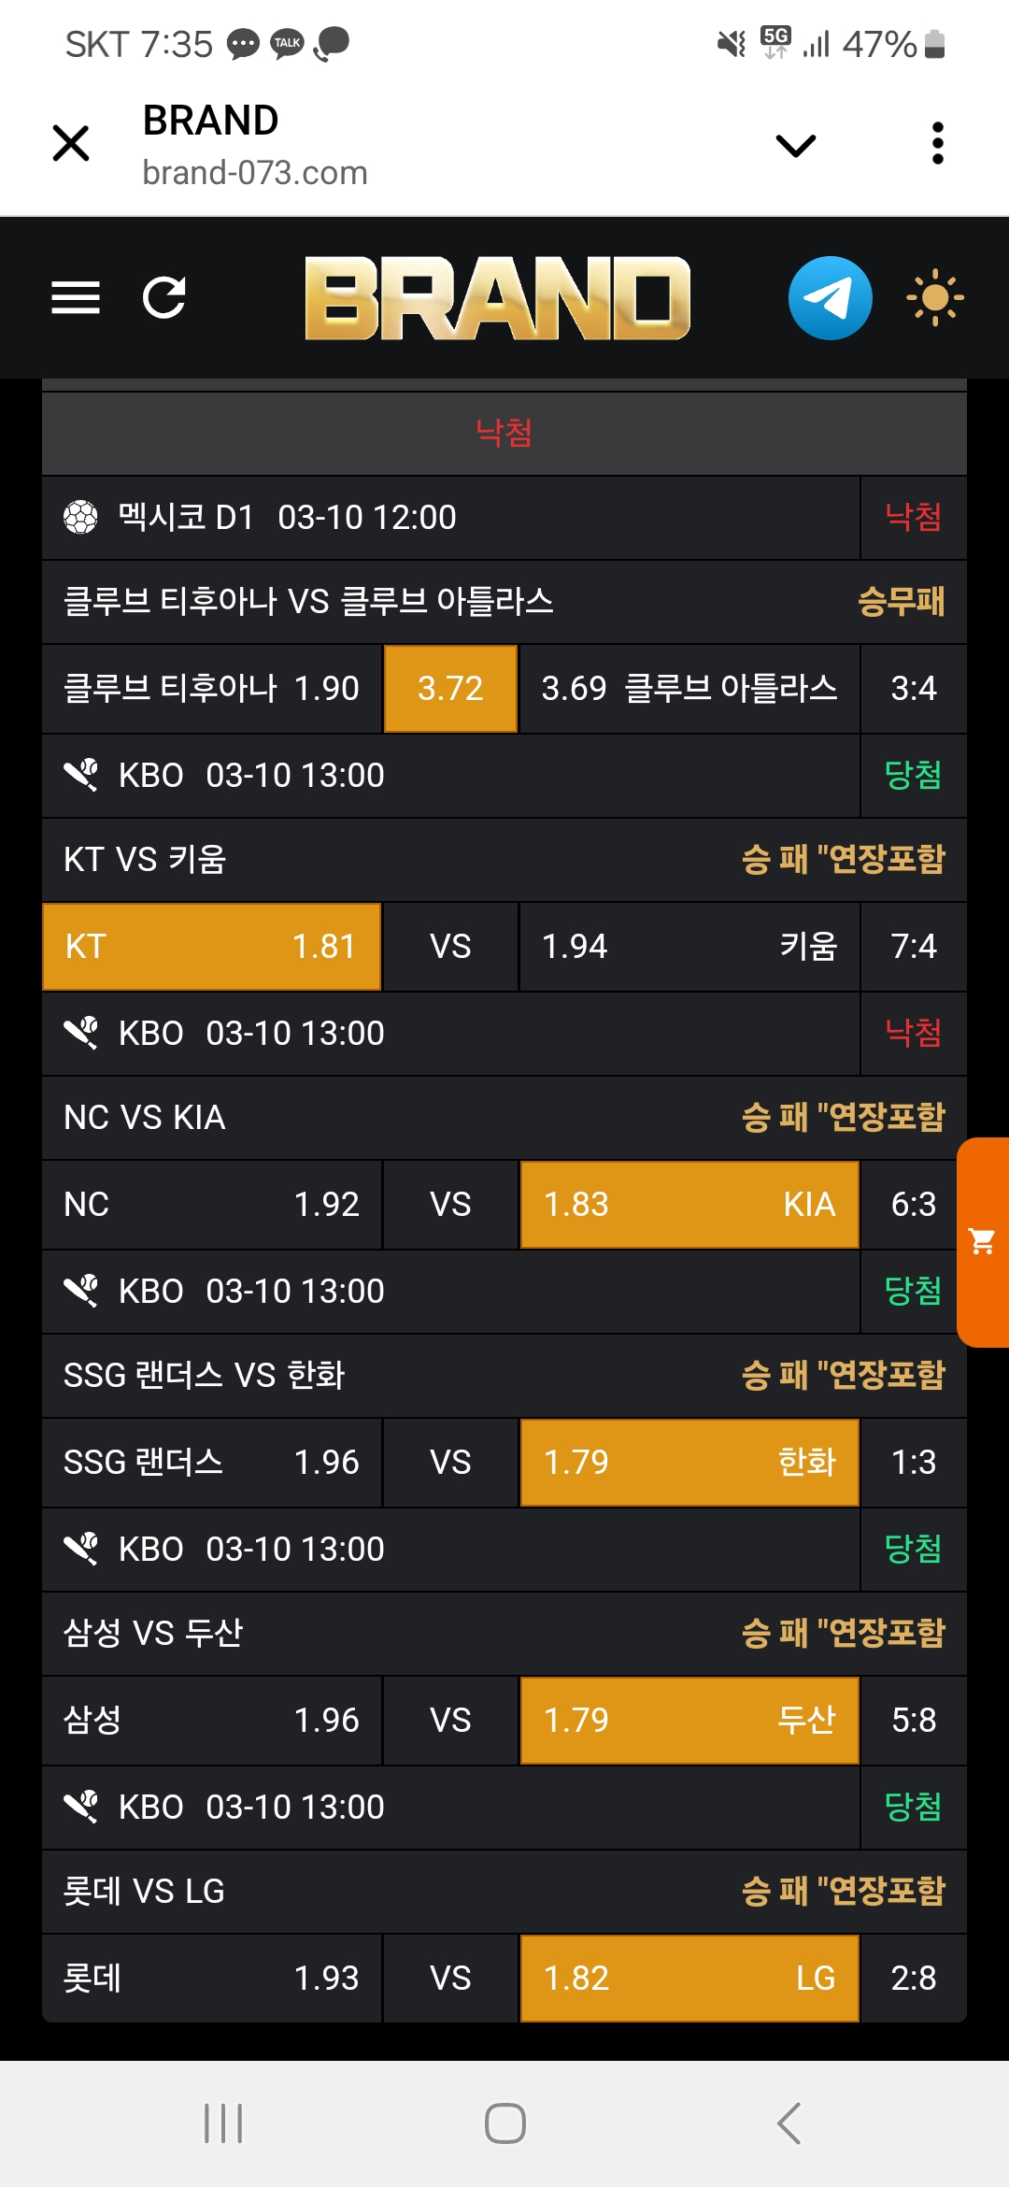Screen dimensions: 1009x2187
Task: Click the page refresh icon
Action: (164, 298)
